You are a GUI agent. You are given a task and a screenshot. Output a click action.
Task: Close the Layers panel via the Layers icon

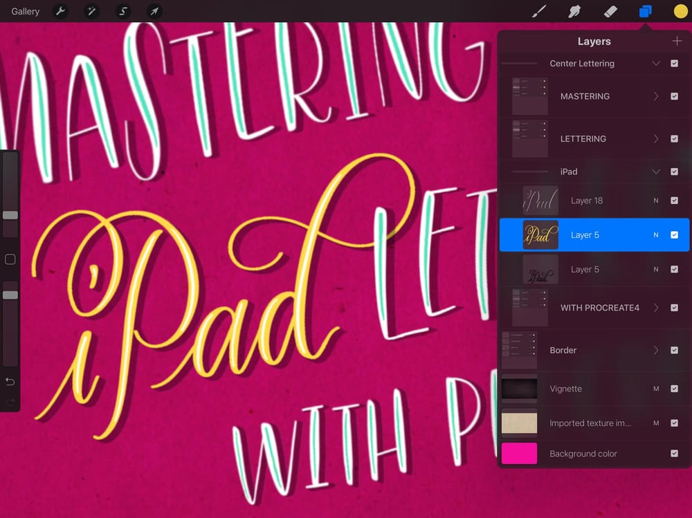(x=645, y=11)
